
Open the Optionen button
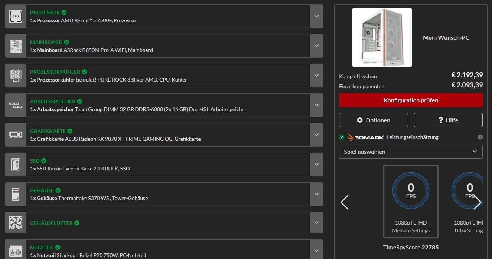(x=373, y=120)
